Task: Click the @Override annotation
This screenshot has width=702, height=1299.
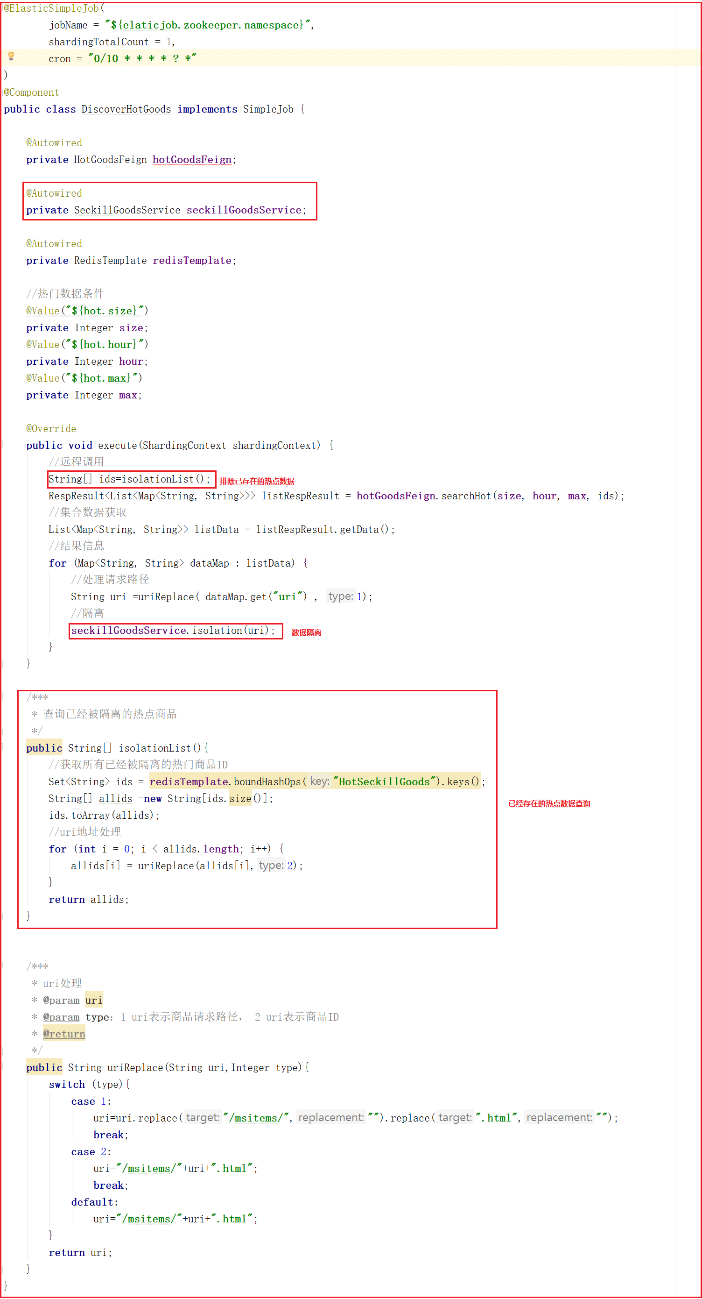Action: (x=51, y=428)
